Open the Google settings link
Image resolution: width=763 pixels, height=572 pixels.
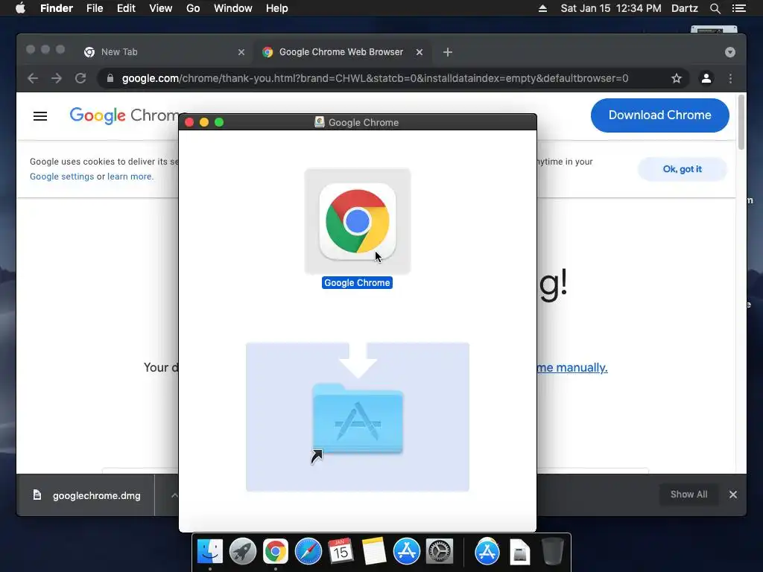pyautogui.click(x=62, y=177)
